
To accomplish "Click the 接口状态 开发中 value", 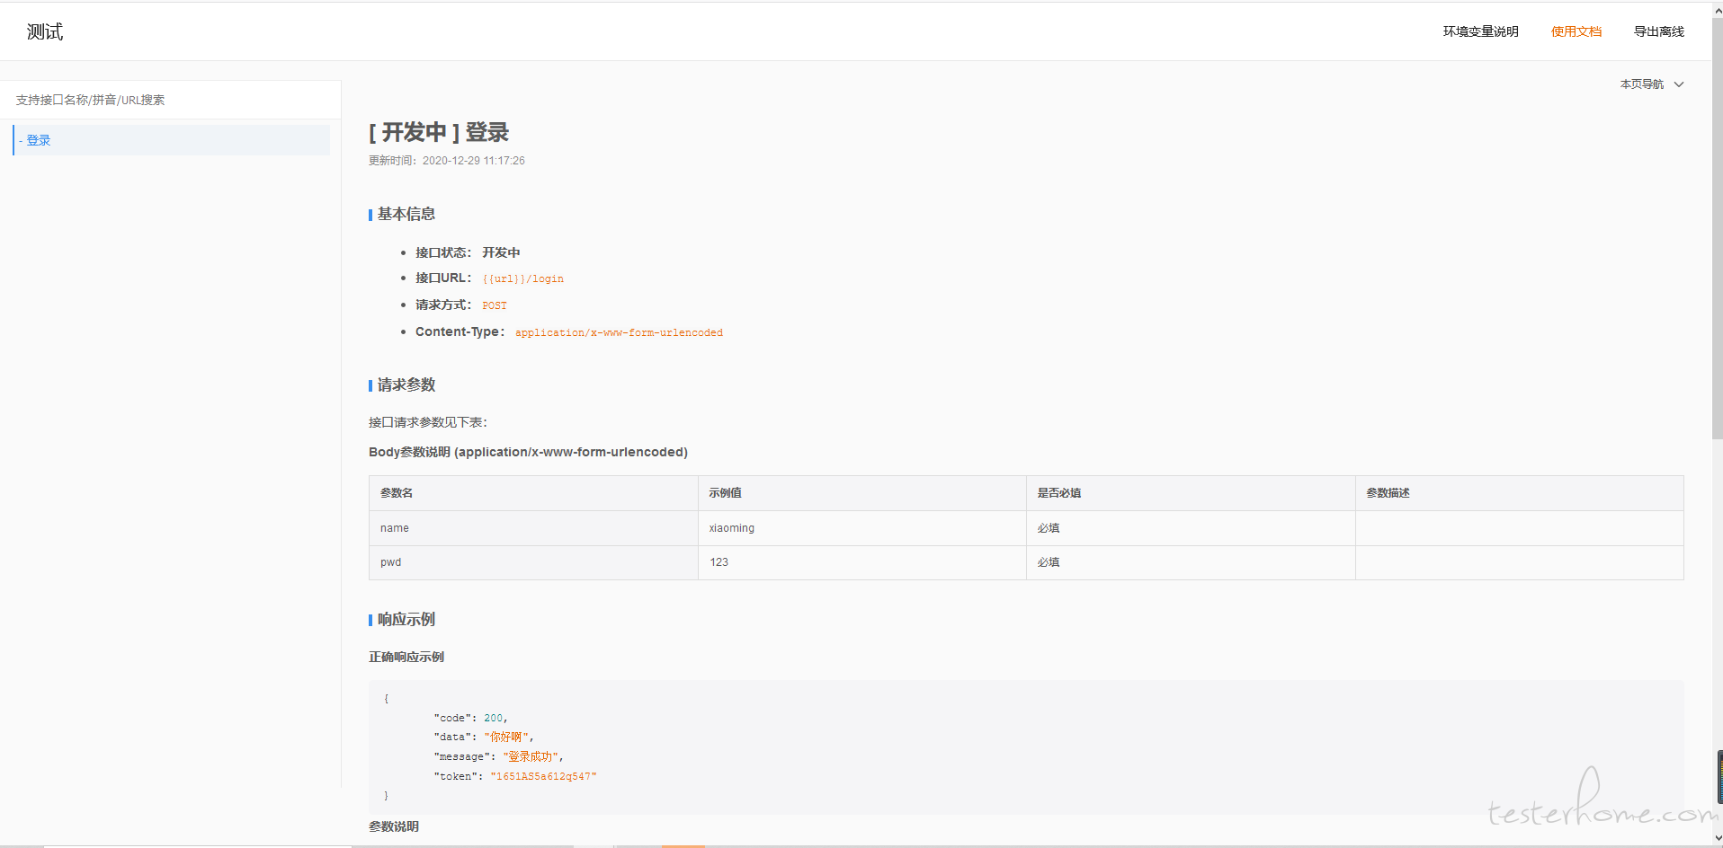I will 501,252.
